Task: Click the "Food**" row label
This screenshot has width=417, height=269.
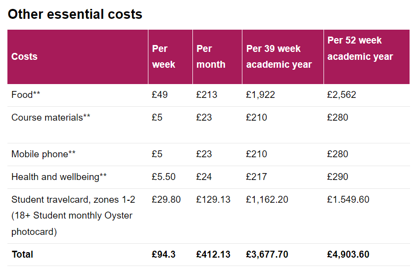Action: [x=26, y=94]
